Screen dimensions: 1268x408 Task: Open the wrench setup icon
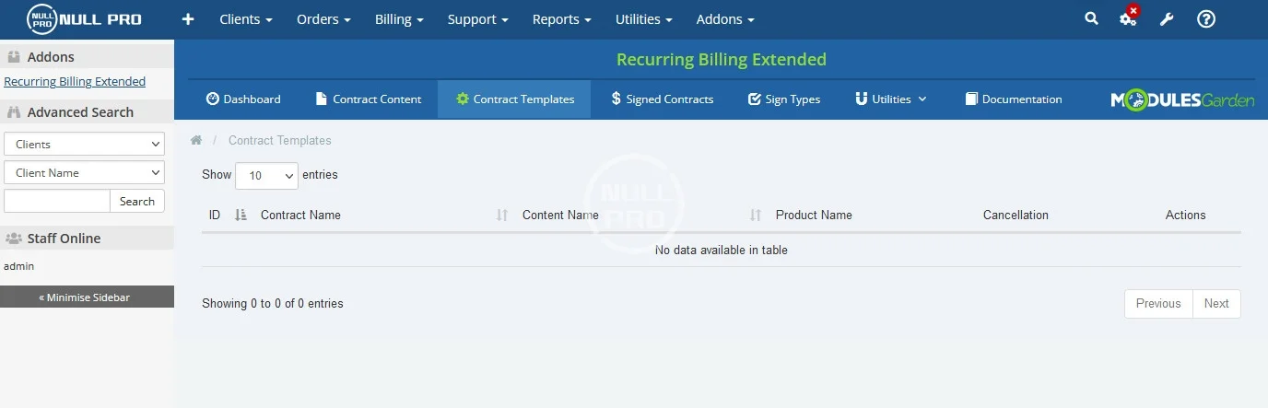1167,19
